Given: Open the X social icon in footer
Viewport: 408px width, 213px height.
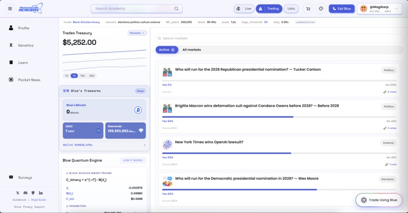Looking at the screenshot, I should pos(18,193).
